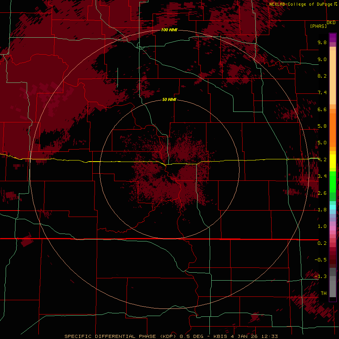
Task: Click the 5.8 value on color scale
Action: (x=322, y=126)
